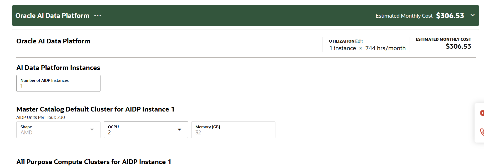Select the OCPU combo box showing 2
This screenshot has width=484, height=167.
pyautogui.click(x=146, y=130)
